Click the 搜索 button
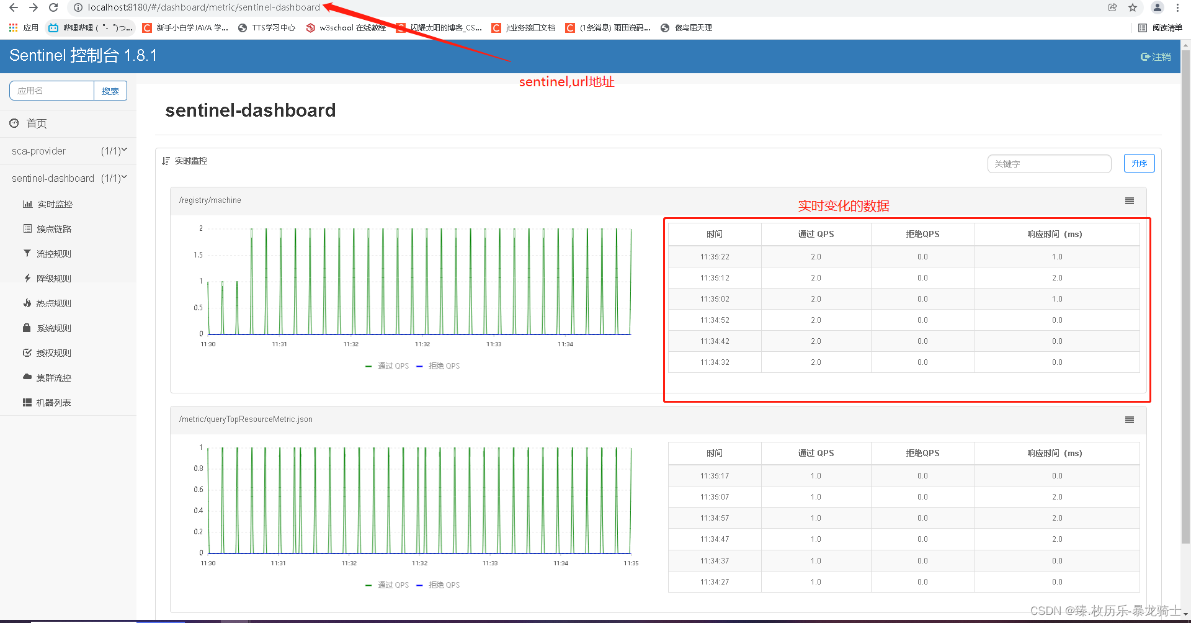Screen dimensions: 1191x623 (x=110, y=91)
